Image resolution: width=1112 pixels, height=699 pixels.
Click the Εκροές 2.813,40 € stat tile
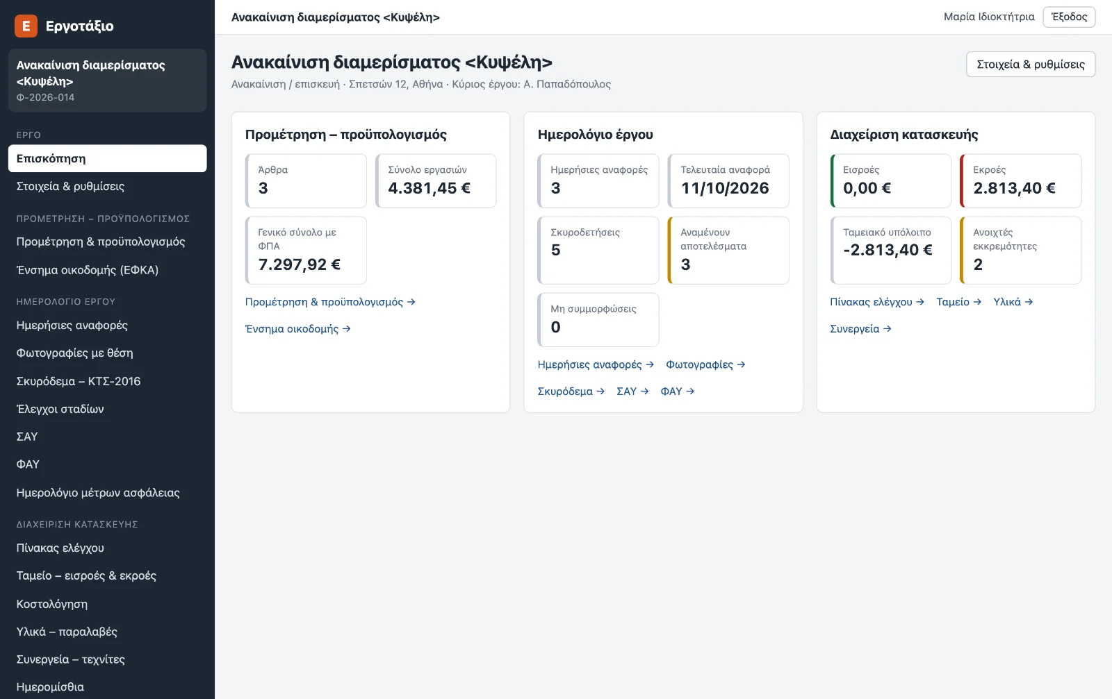coord(1021,180)
